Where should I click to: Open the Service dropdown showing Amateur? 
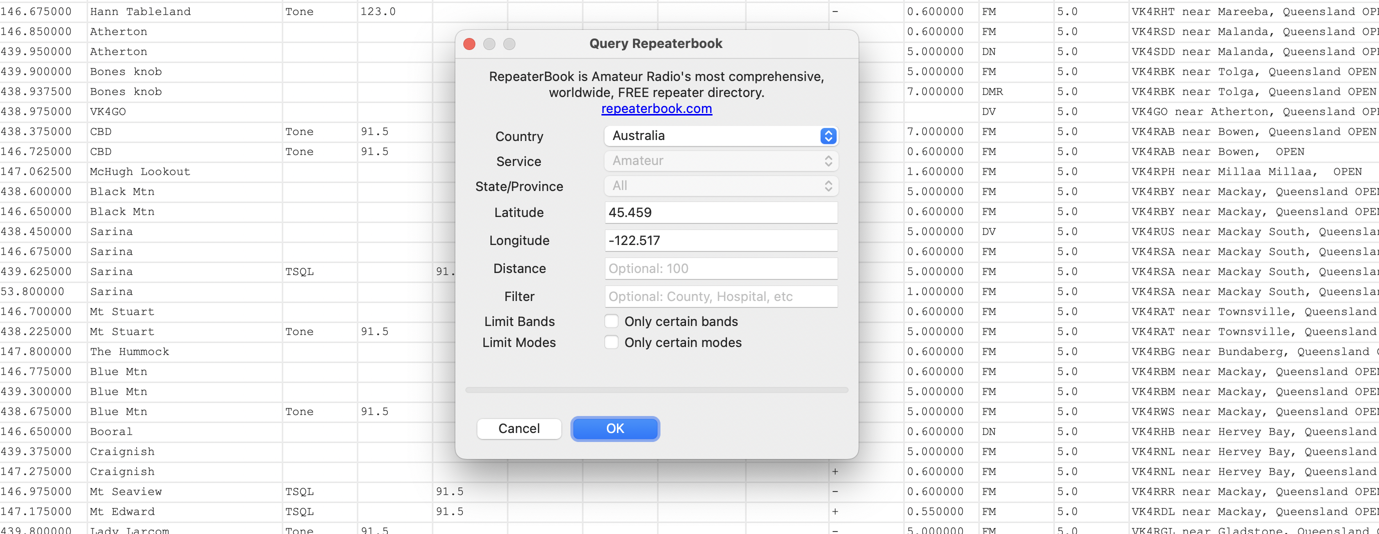721,161
